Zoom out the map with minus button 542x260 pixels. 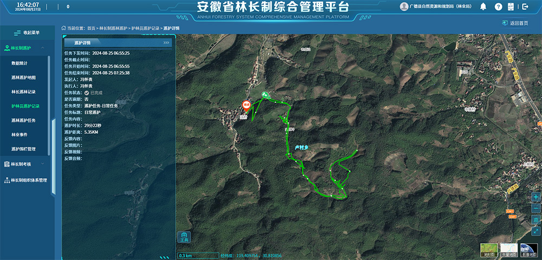click(x=535, y=209)
